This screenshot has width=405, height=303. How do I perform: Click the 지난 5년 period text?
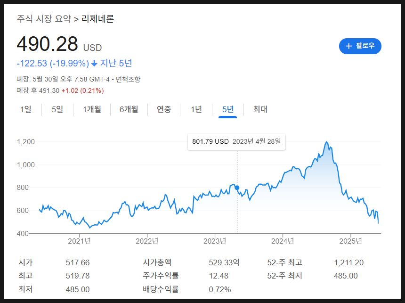pos(116,63)
